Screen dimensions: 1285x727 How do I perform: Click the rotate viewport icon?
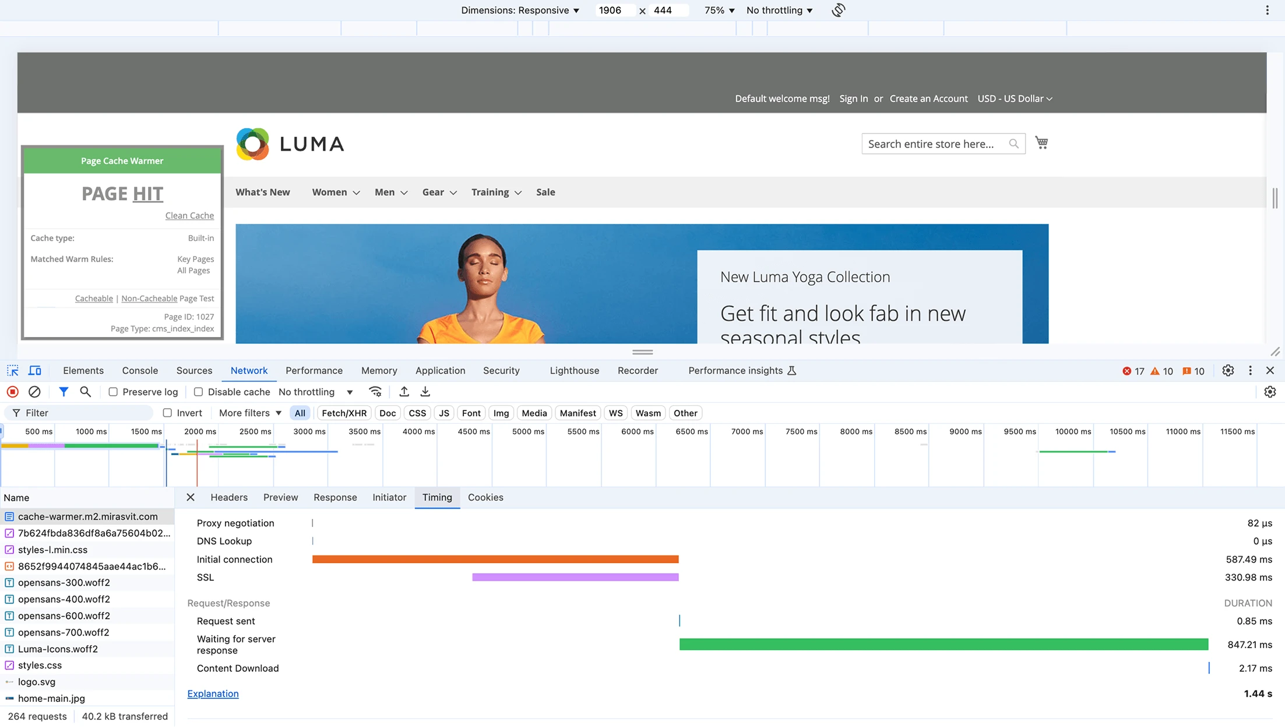click(838, 10)
